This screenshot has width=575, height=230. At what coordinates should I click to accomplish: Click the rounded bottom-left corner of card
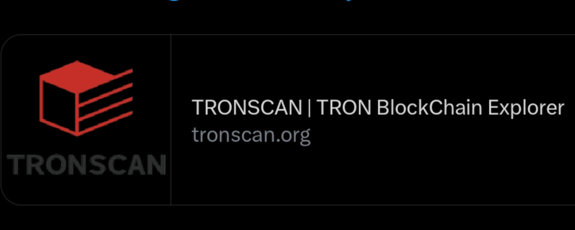click(x=8, y=198)
